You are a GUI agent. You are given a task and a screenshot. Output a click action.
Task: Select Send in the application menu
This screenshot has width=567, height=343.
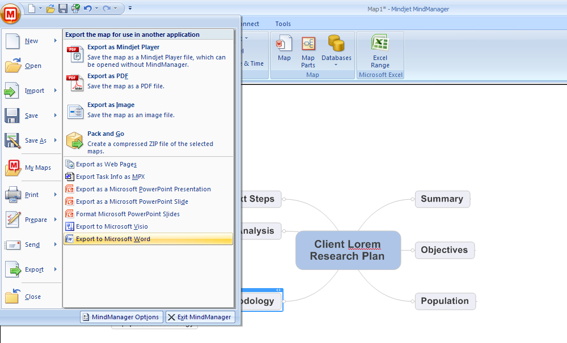coord(32,245)
